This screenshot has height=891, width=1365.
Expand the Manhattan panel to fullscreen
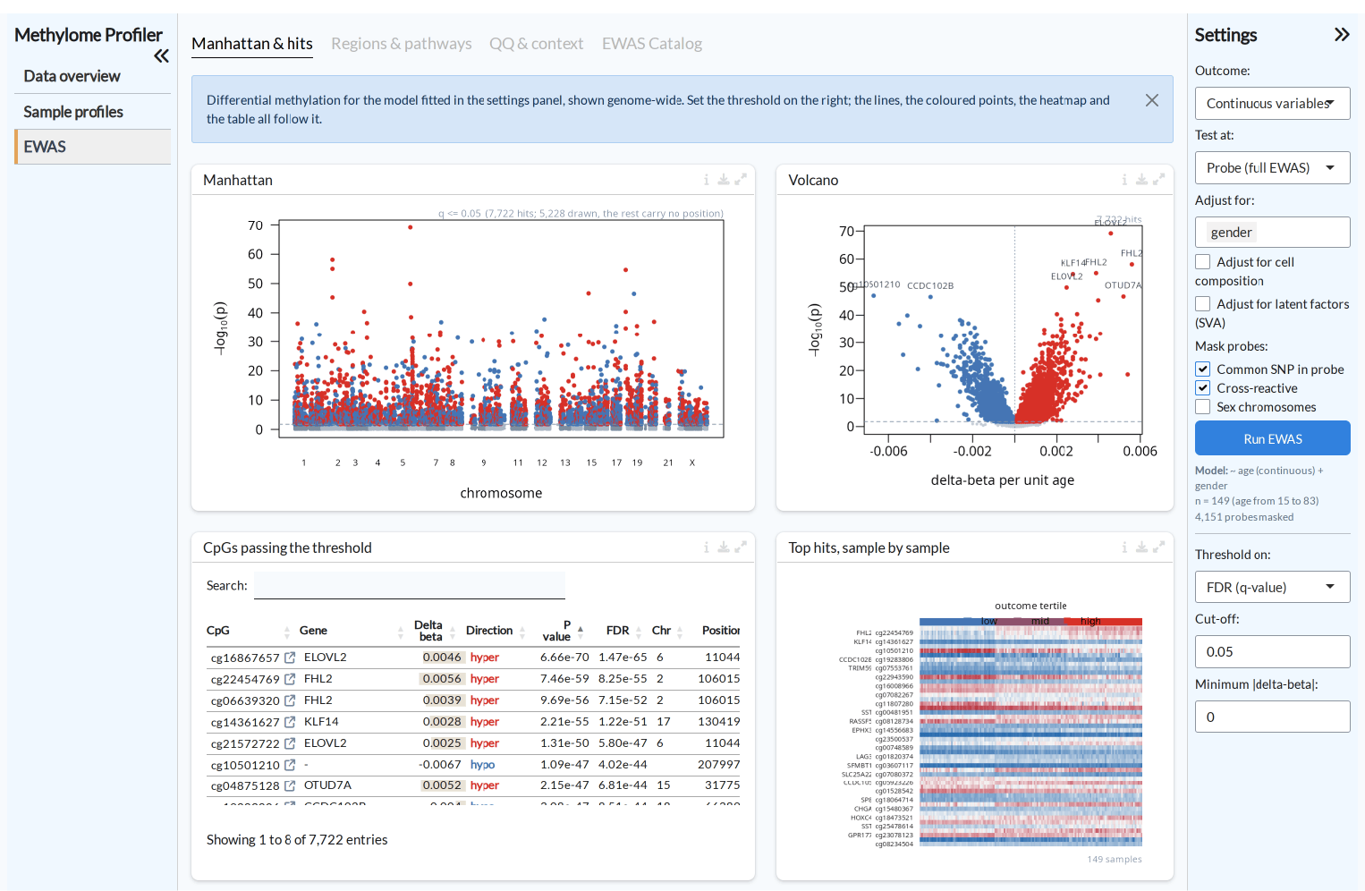click(x=741, y=180)
